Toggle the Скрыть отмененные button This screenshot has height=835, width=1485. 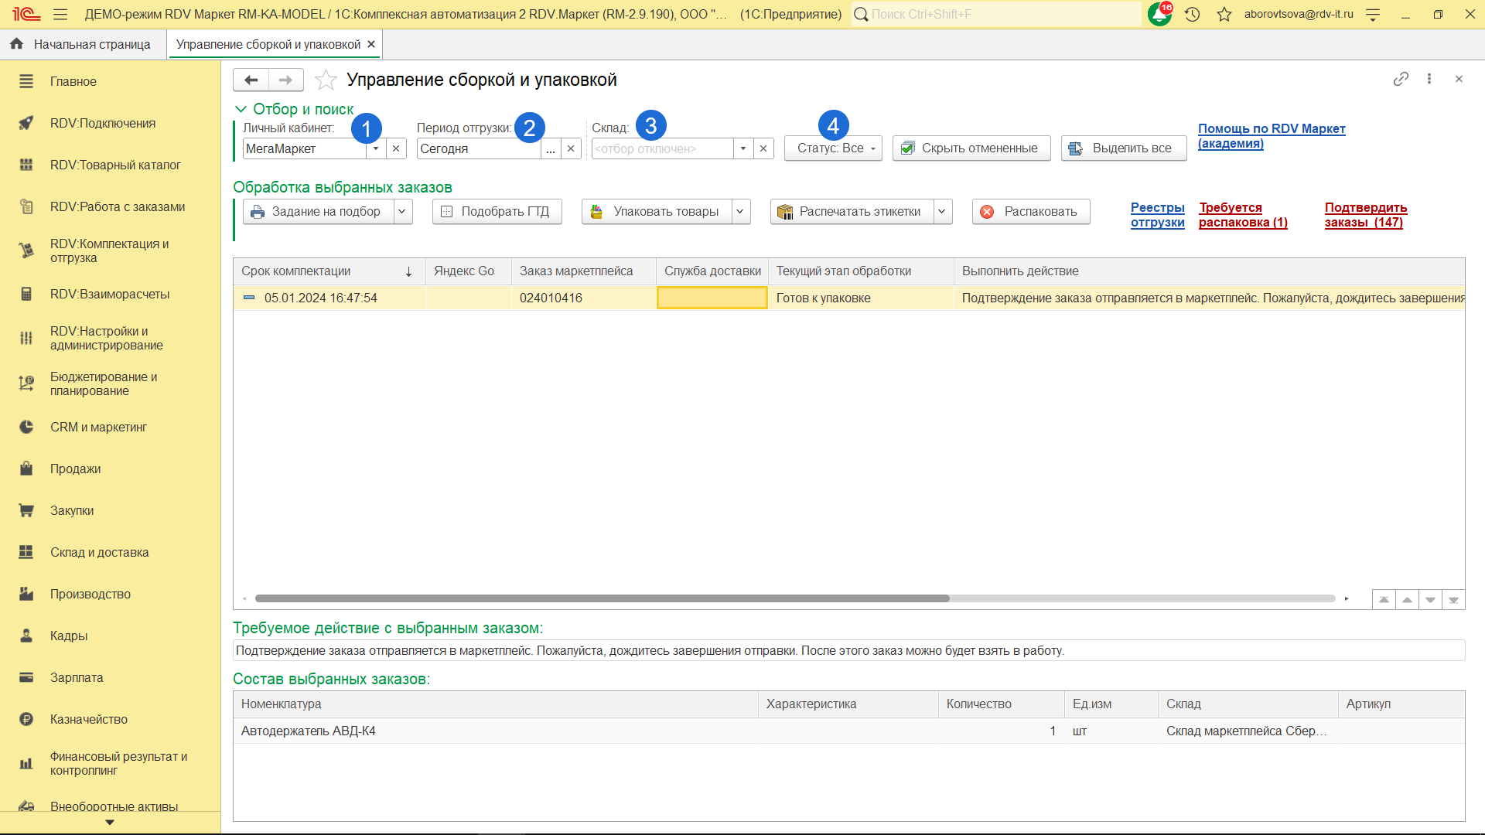coord(971,148)
